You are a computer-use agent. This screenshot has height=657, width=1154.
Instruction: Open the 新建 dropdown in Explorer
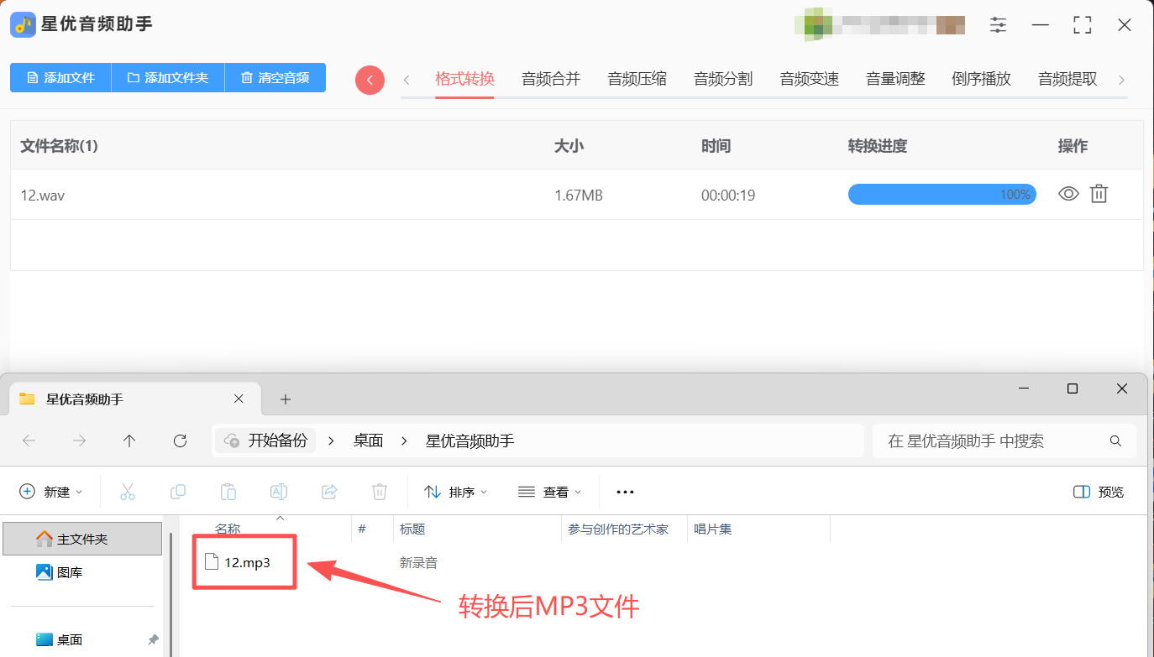coord(51,492)
